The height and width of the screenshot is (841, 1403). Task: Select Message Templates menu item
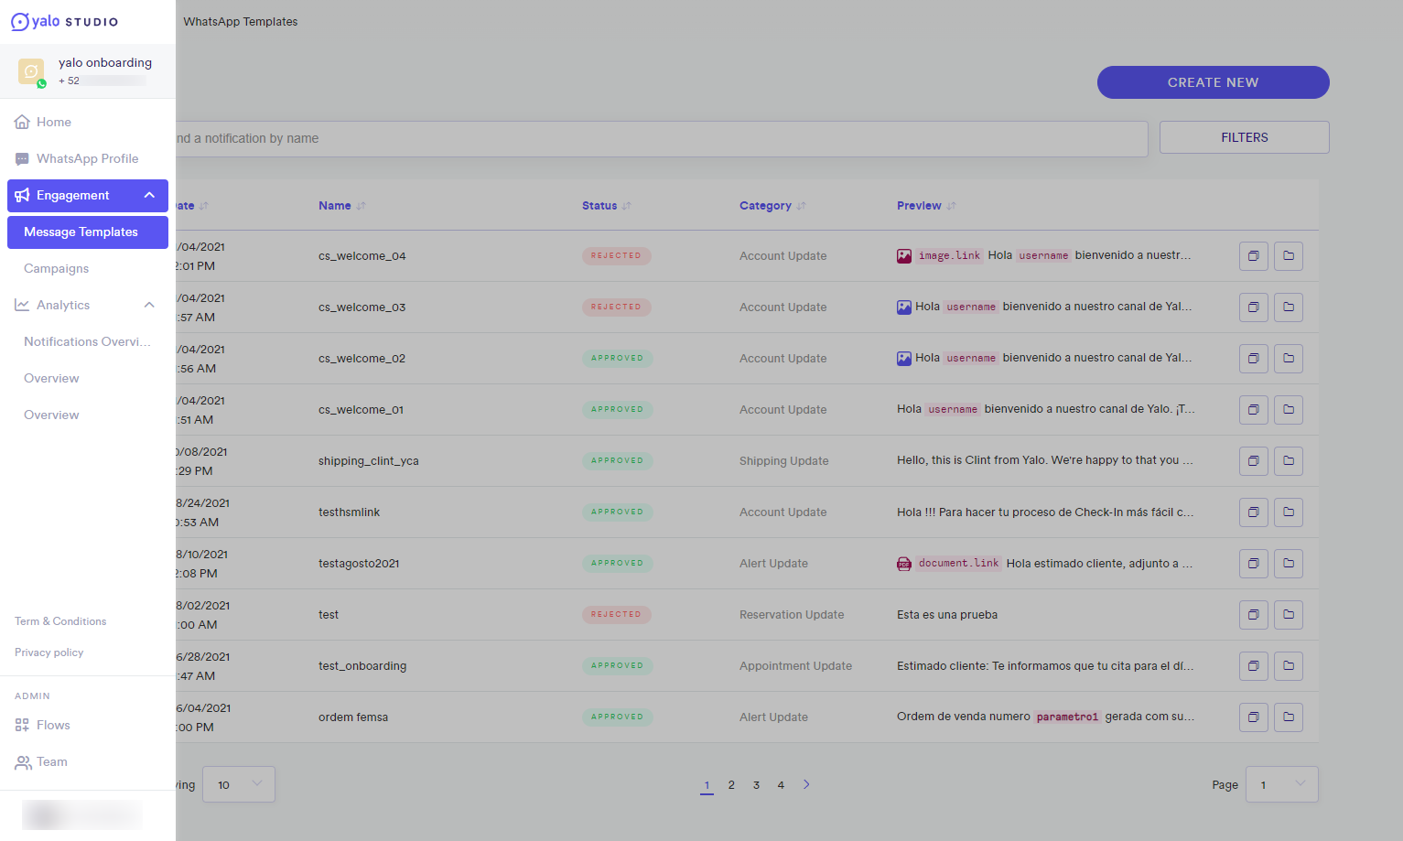pos(88,232)
